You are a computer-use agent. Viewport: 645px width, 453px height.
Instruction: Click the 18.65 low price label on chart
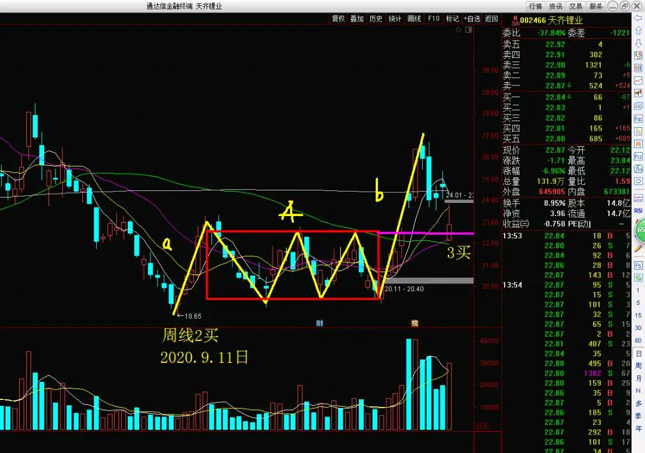pyautogui.click(x=193, y=316)
